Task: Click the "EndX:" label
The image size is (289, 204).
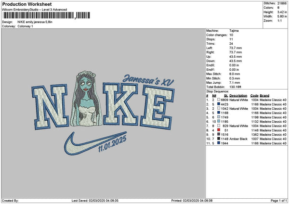Action: coord(210,65)
